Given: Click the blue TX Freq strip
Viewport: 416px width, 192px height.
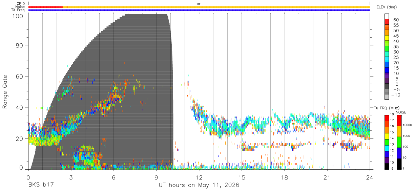Looking at the screenshot, I should click(x=199, y=10).
